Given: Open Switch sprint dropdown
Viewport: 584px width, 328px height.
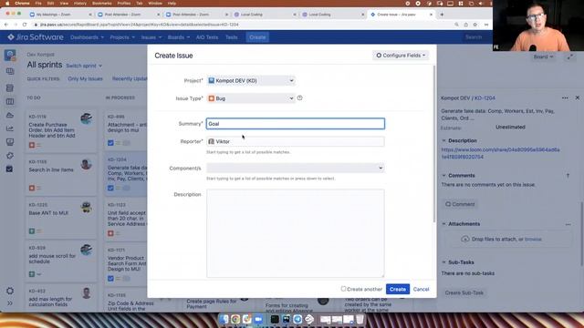Looking at the screenshot, I should [x=84, y=66].
